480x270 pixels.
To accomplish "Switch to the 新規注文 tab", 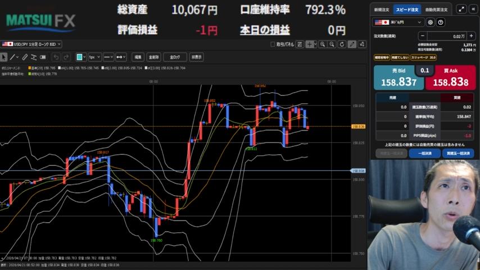I will coord(382,10).
